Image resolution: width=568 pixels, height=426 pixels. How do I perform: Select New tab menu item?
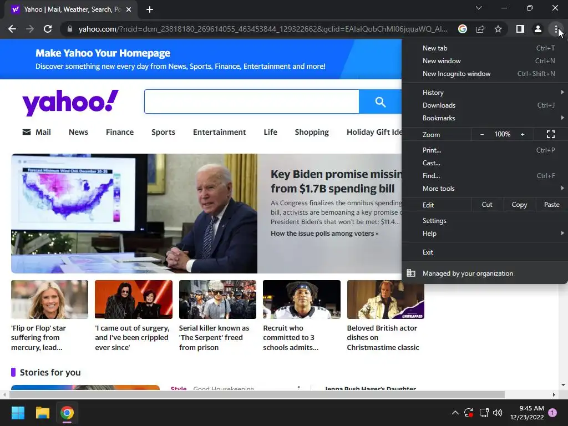click(485, 48)
